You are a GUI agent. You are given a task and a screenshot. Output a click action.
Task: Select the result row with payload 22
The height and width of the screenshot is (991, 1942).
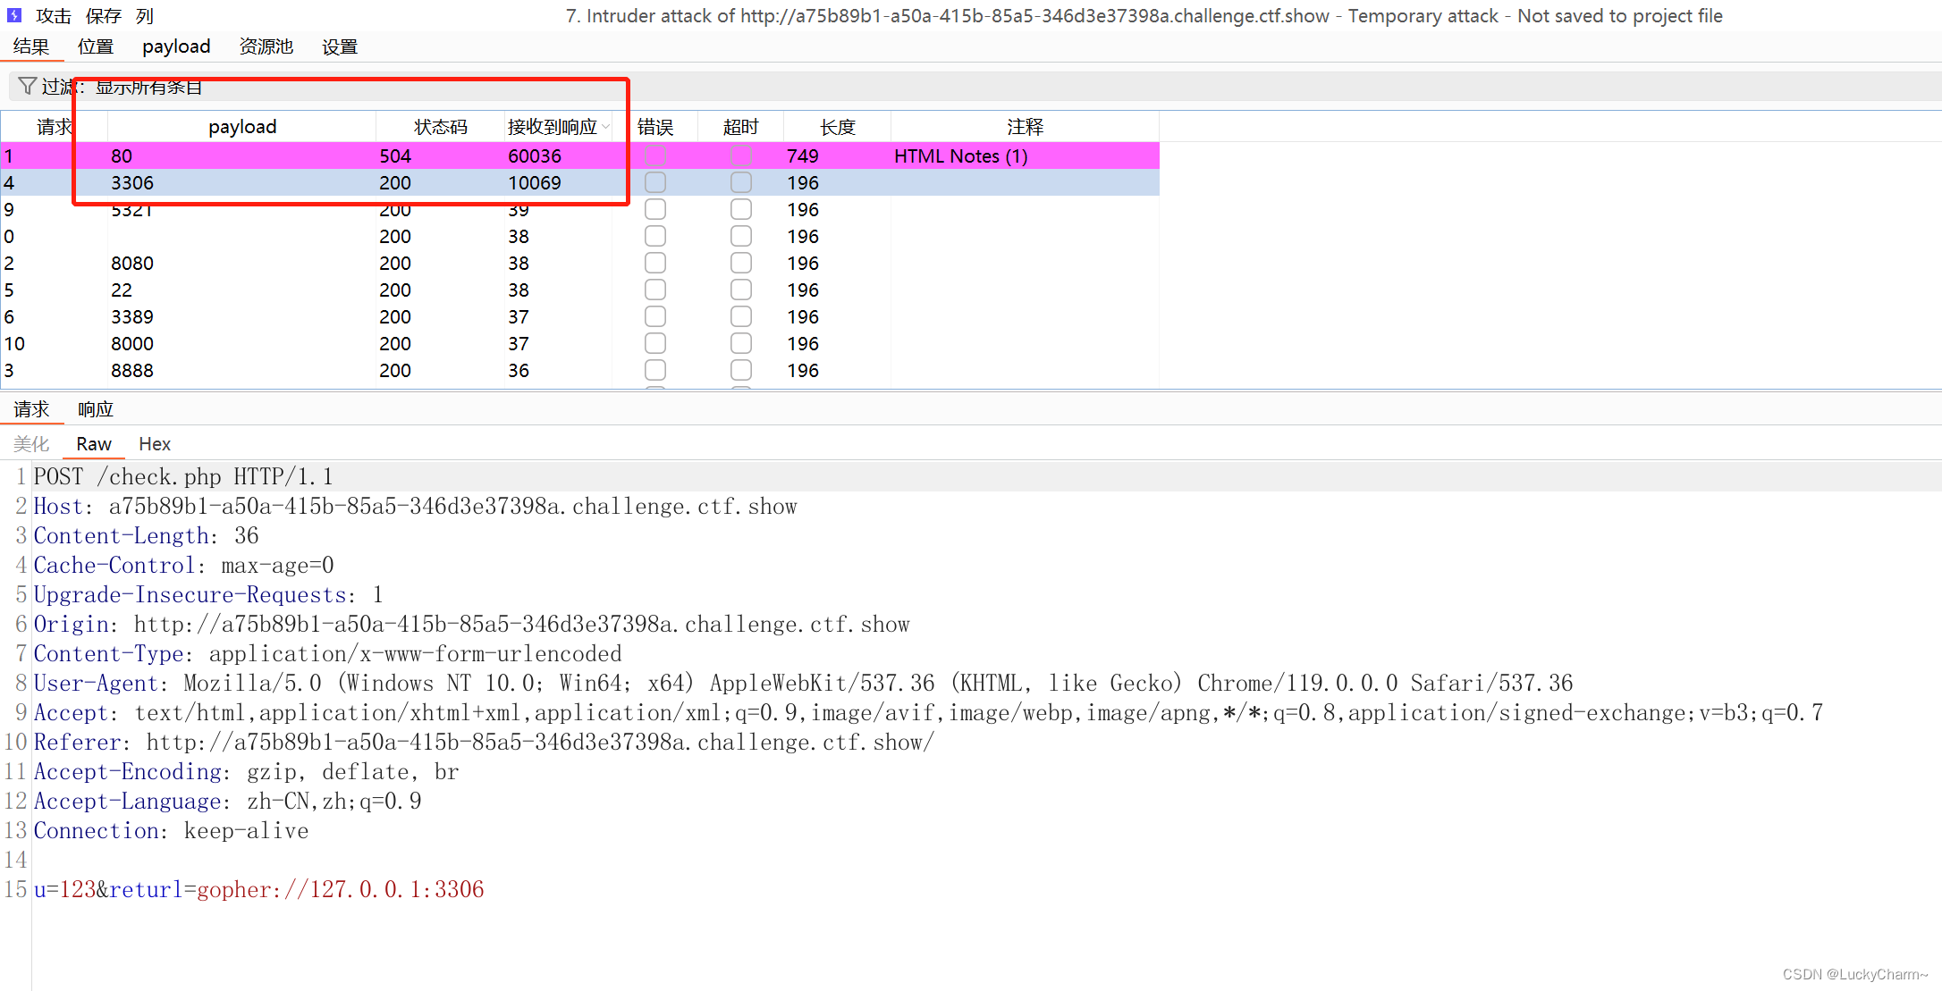click(579, 290)
